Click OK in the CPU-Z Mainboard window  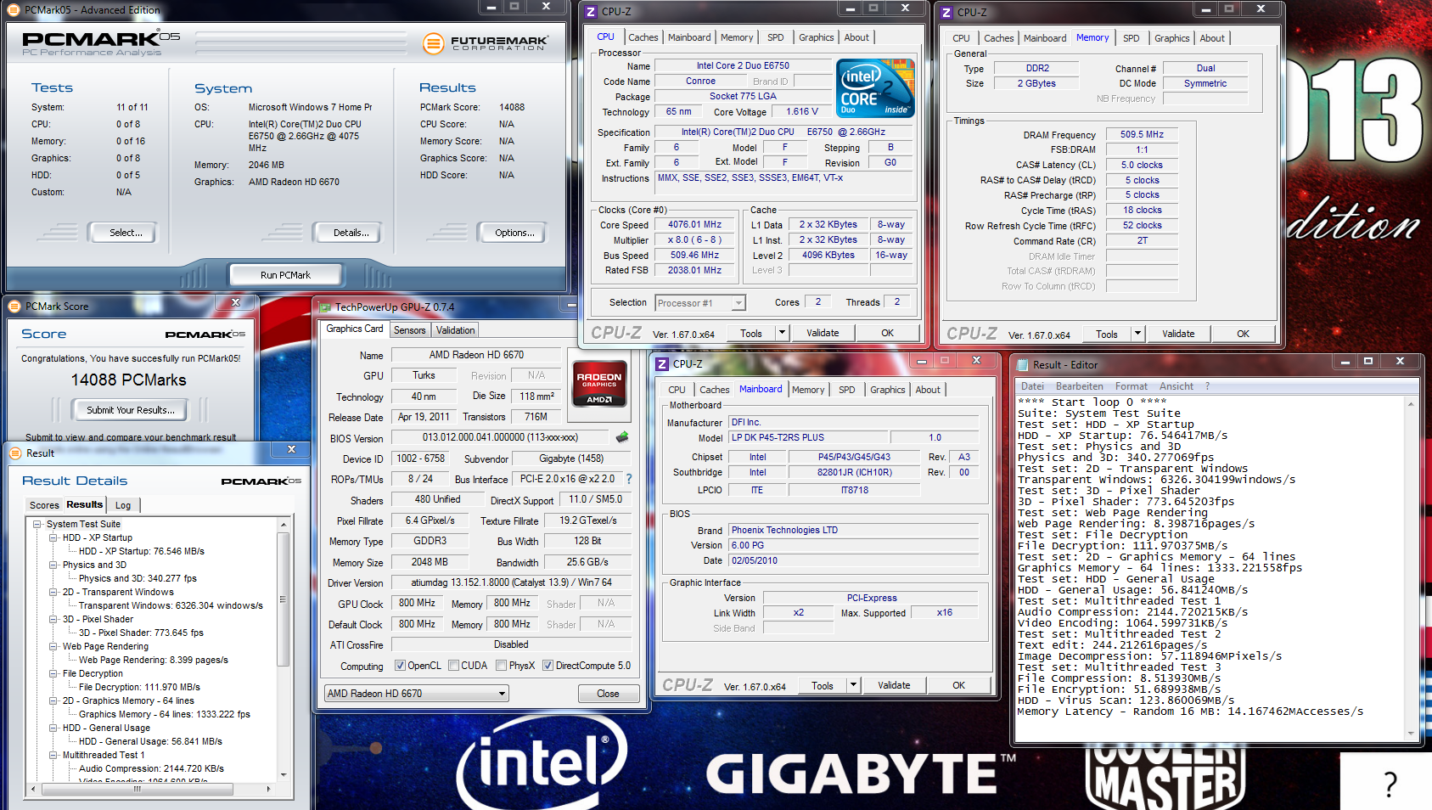958,686
